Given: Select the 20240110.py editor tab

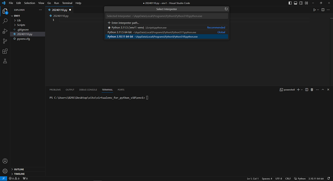Looking at the screenshot, I should click(x=59, y=10).
